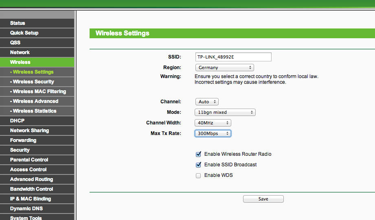Open the Mode dropdown showing 11bgn mixed
The image size is (375, 220).
pos(225,112)
